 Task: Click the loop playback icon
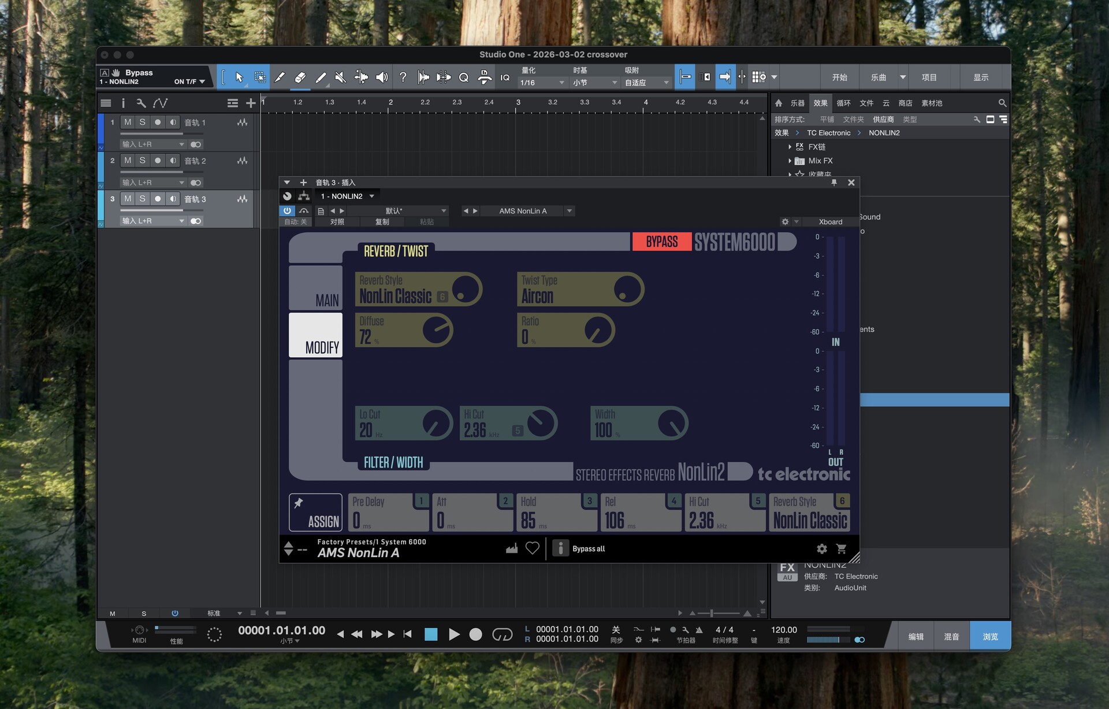point(502,634)
